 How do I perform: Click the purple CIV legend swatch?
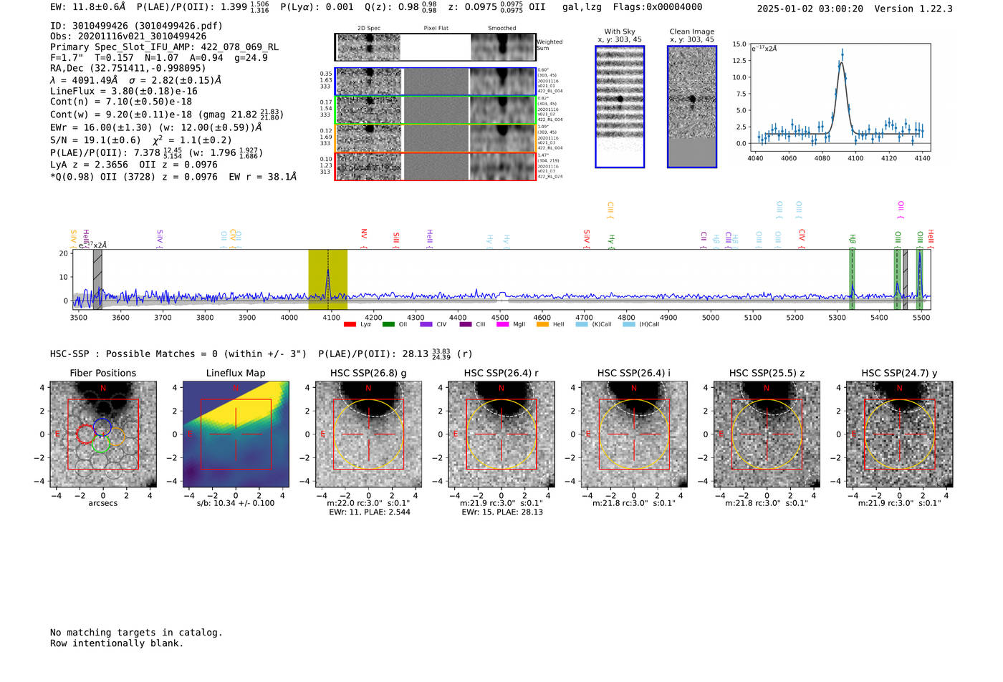coord(426,324)
